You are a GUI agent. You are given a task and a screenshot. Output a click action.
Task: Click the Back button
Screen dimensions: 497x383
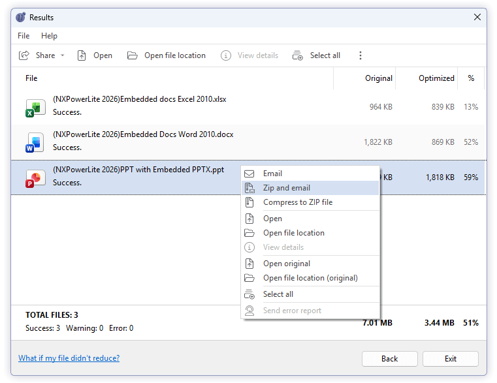pos(389,359)
